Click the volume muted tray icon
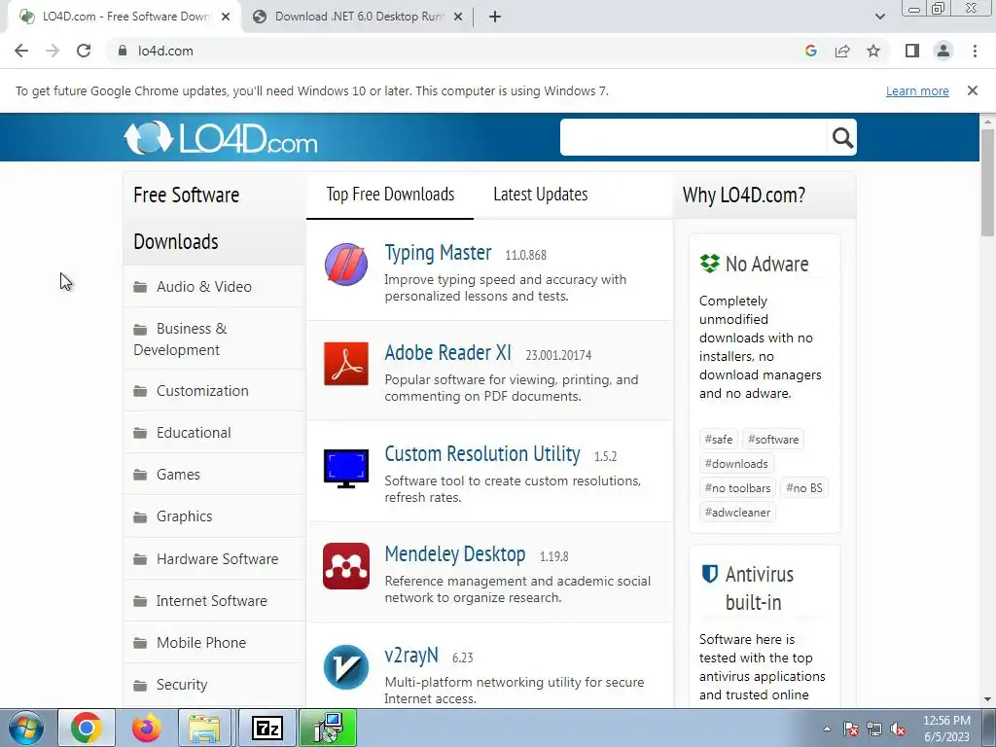The width and height of the screenshot is (996, 747). tap(898, 729)
